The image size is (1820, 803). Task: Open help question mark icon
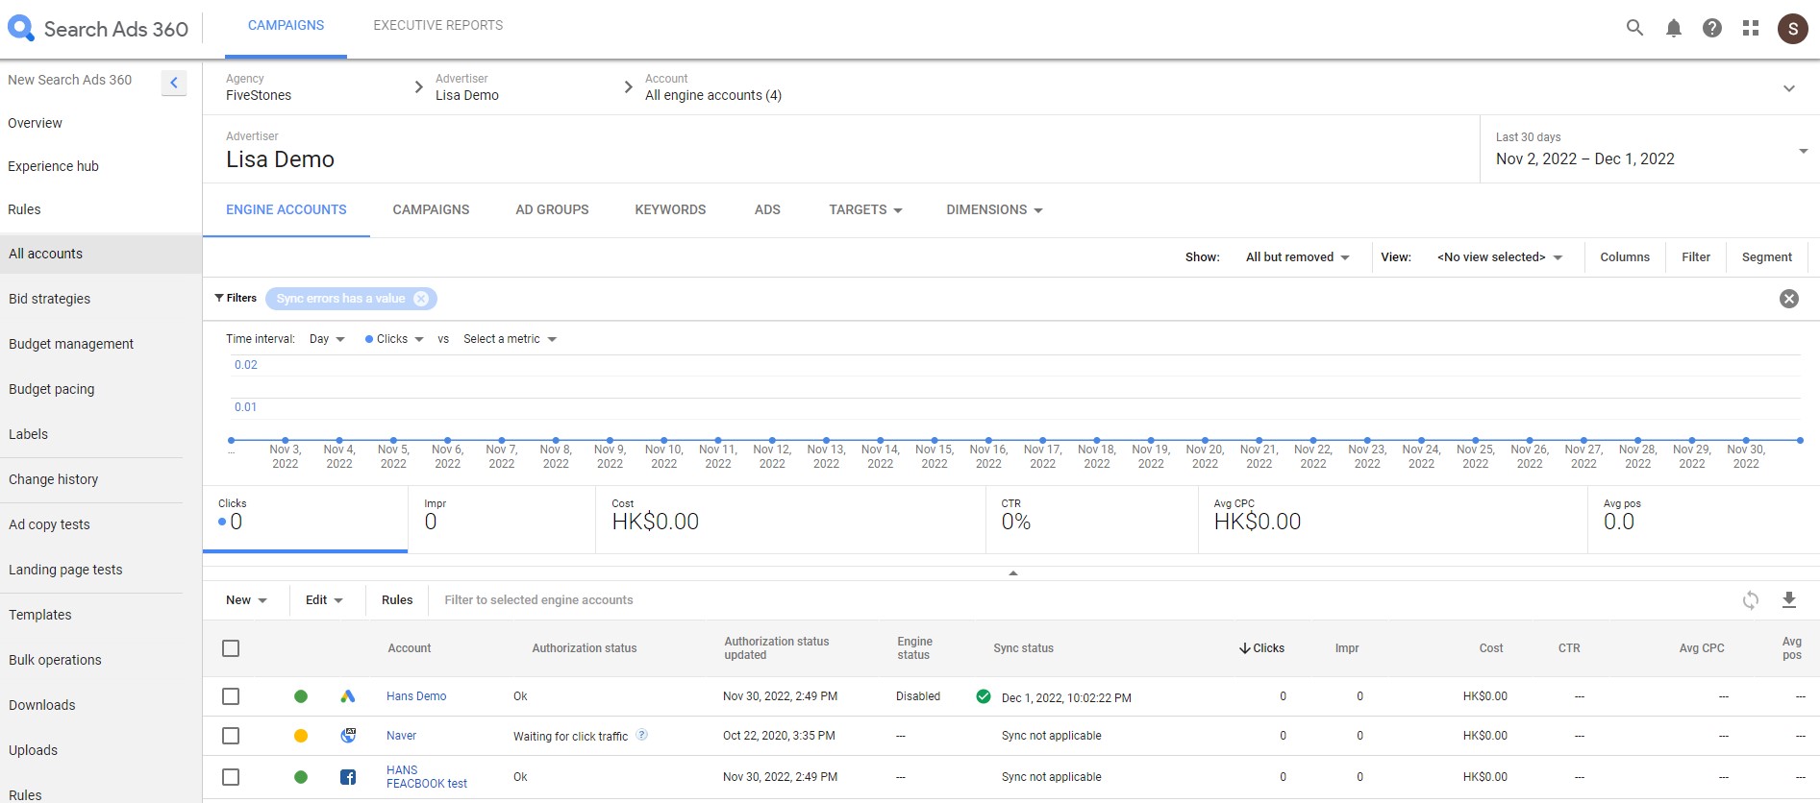tap(1712, 28)
